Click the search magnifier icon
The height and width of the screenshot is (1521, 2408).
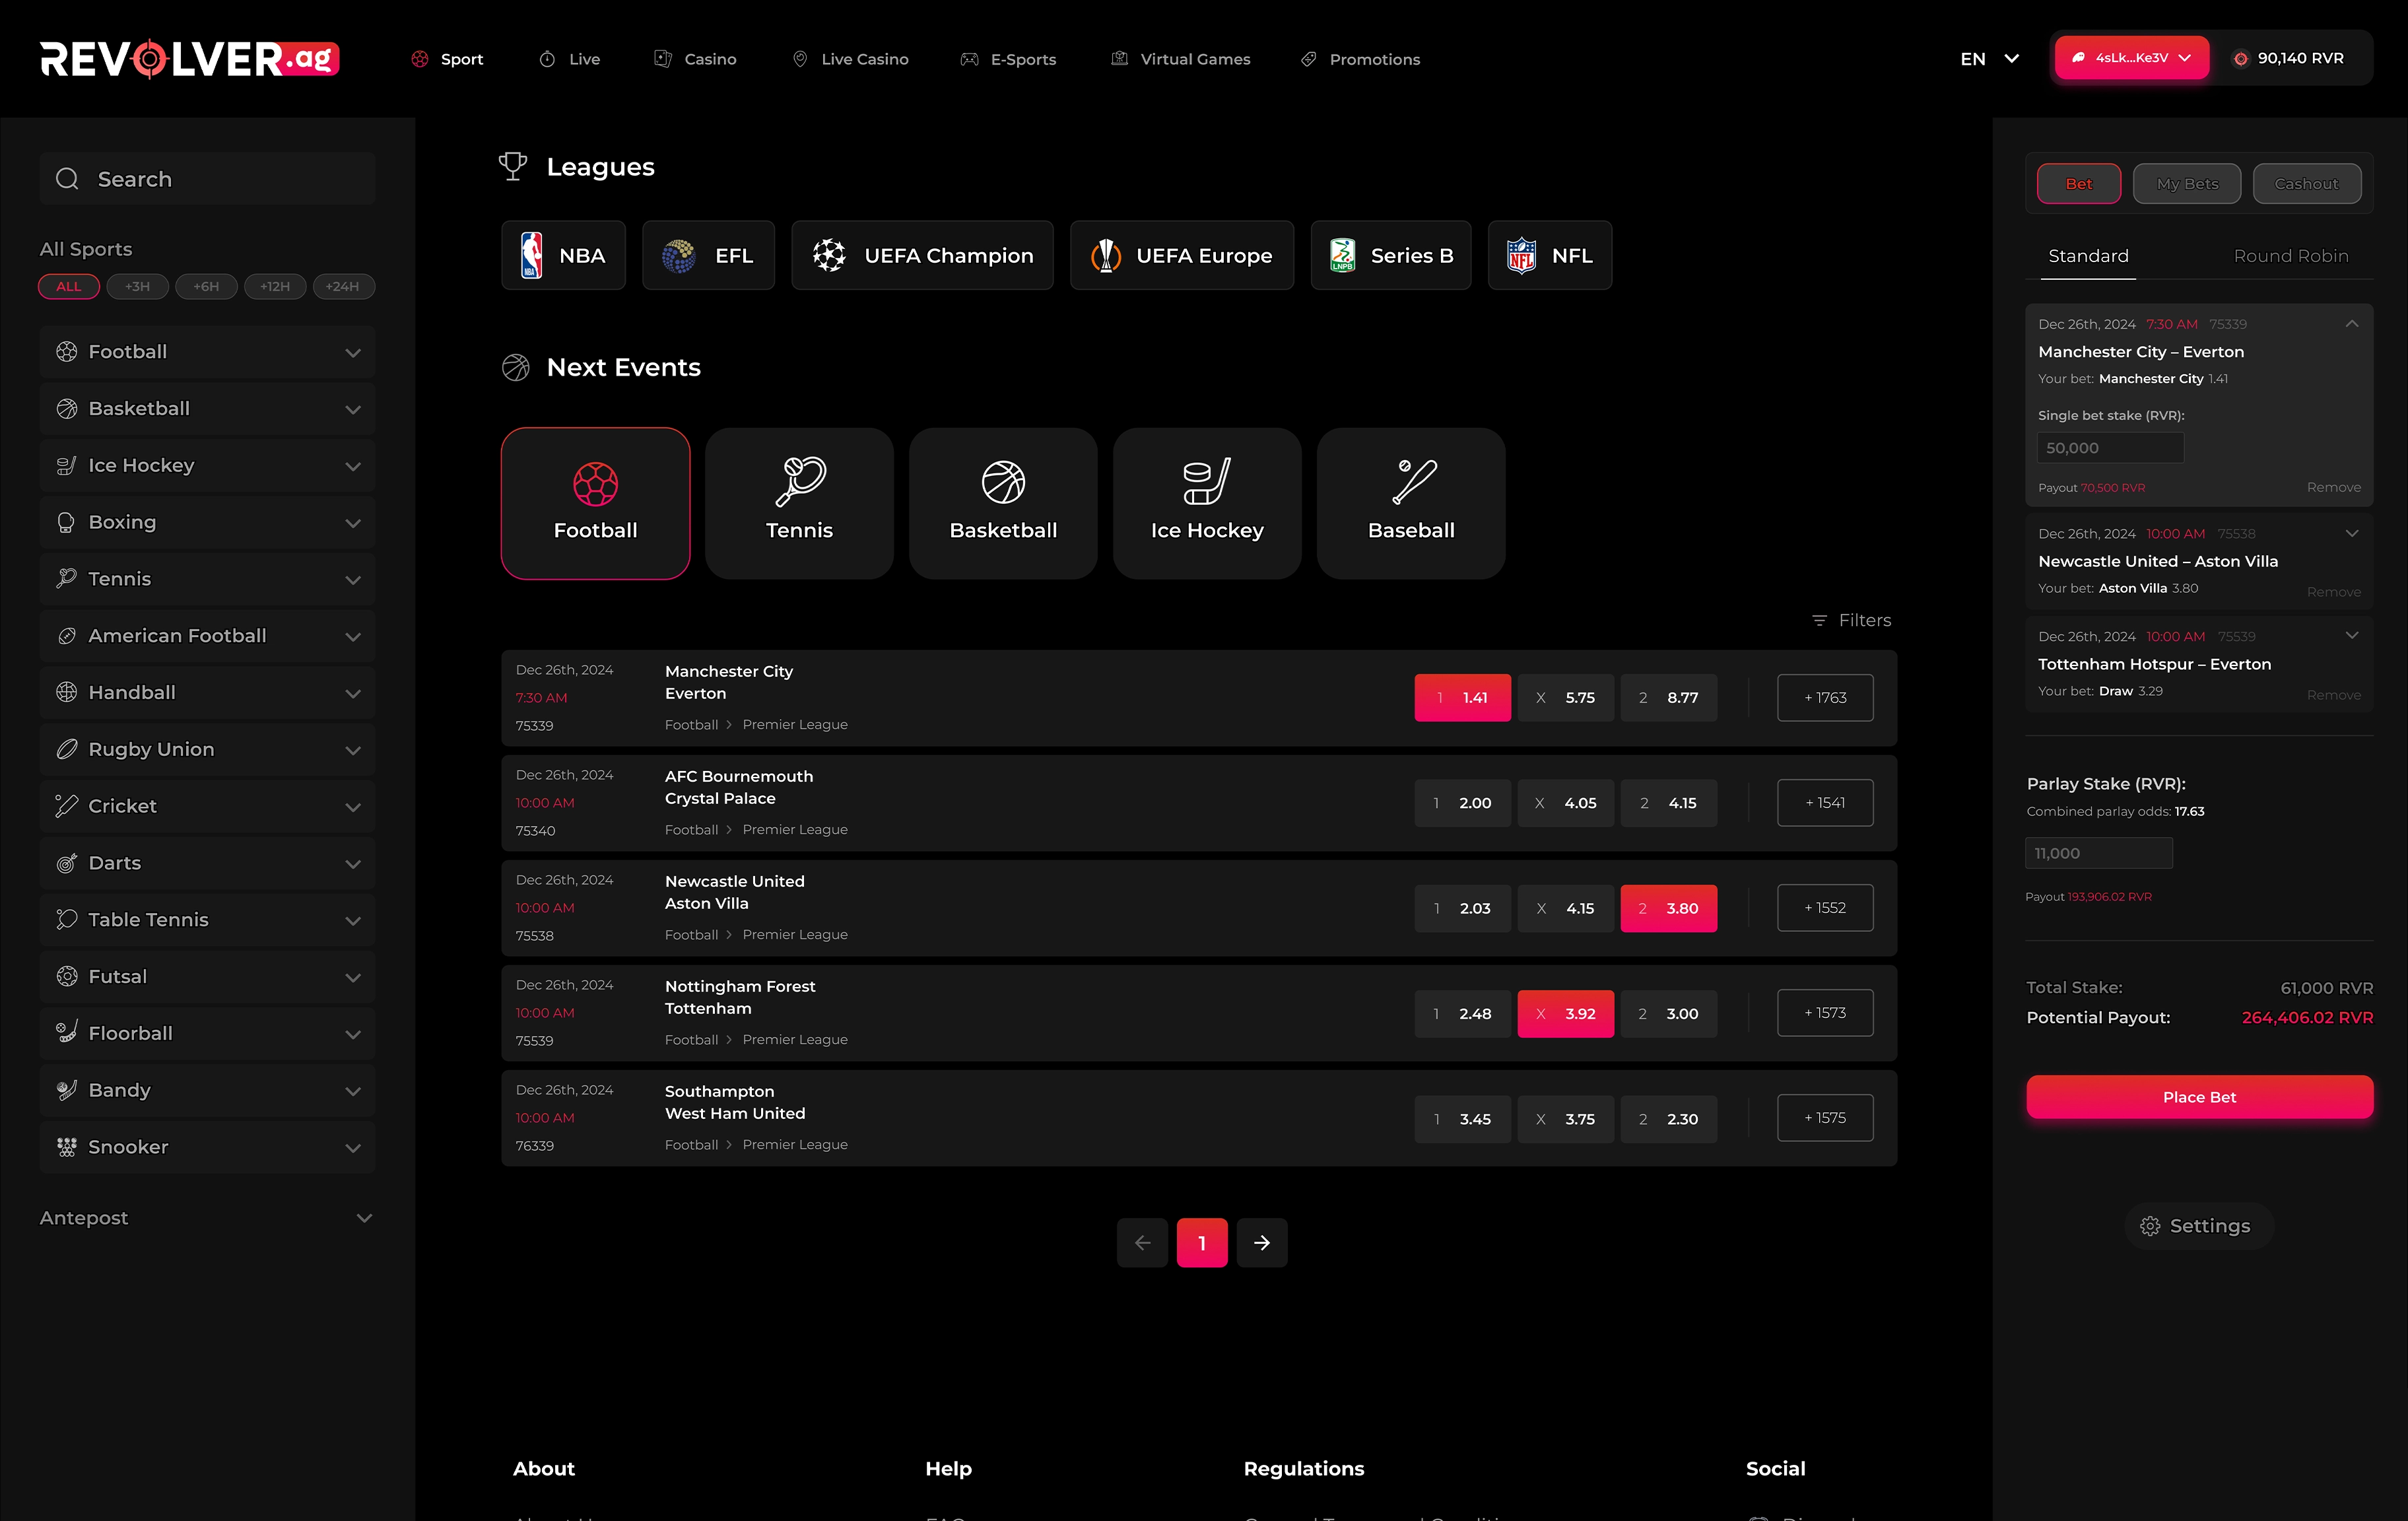pyautogui.click(x=67, y=179)
